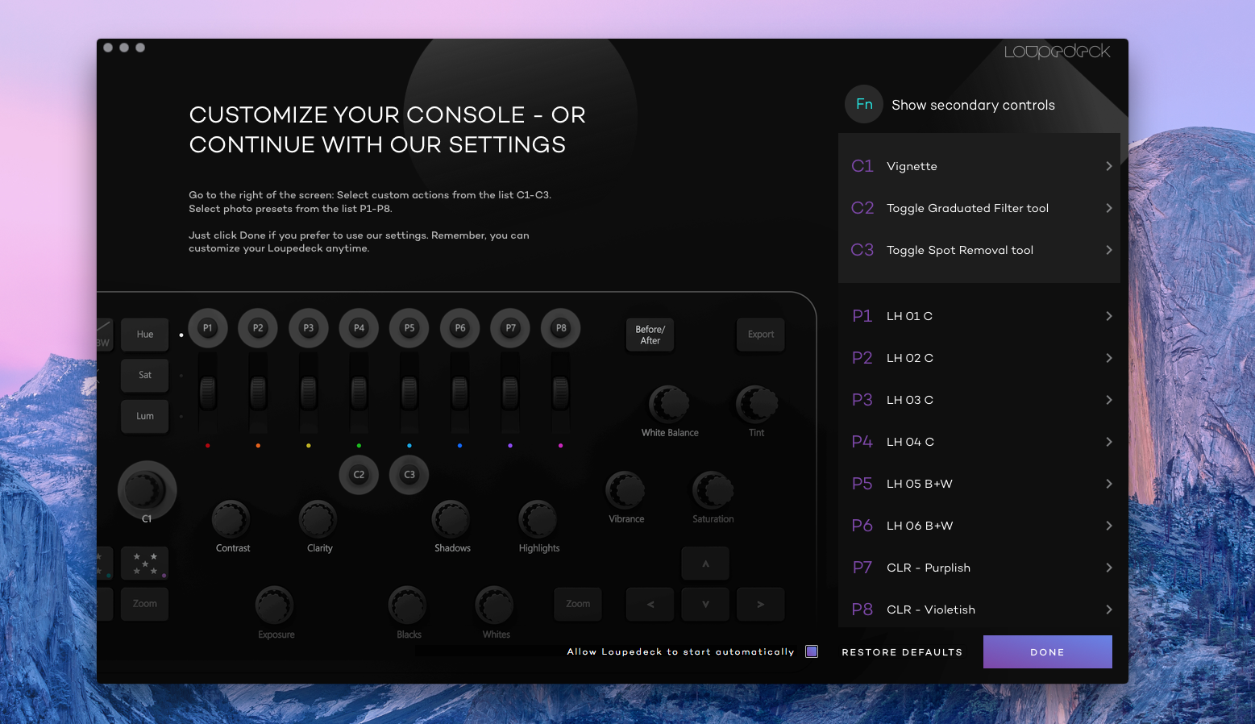This screenshot has width=1255, height=724.
Task: Click the Export key on console
Action: 760,335
